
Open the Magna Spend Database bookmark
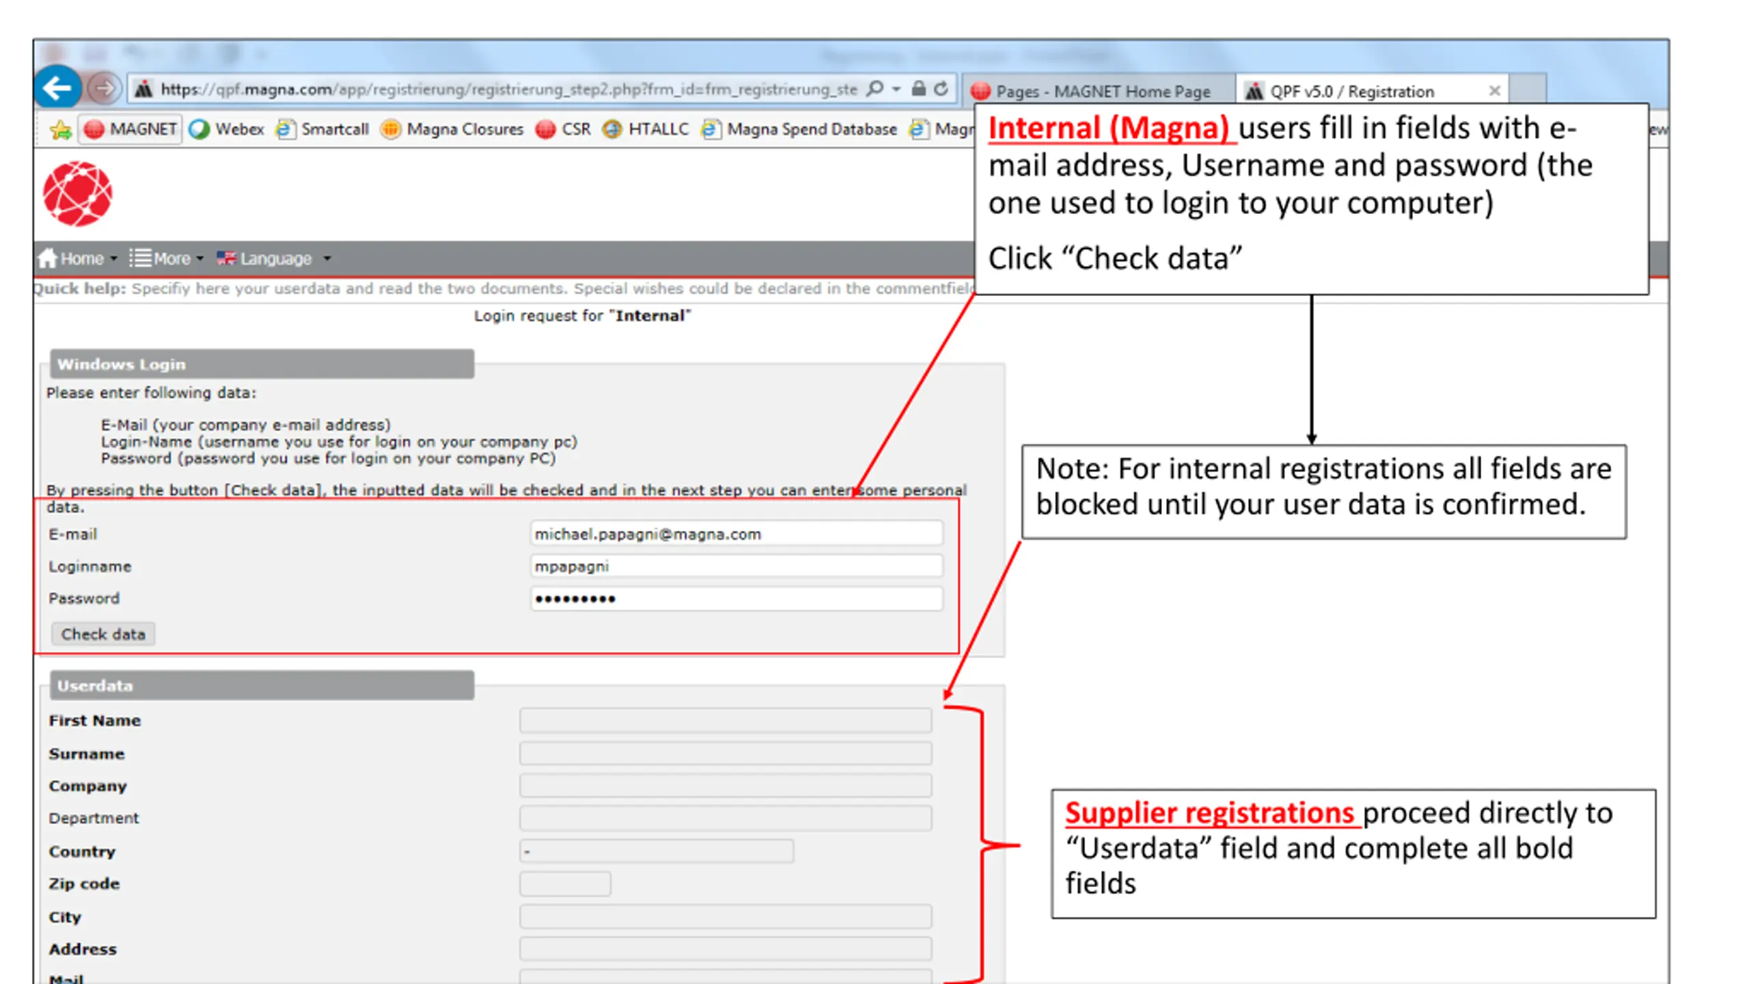(x=800, y=129)
